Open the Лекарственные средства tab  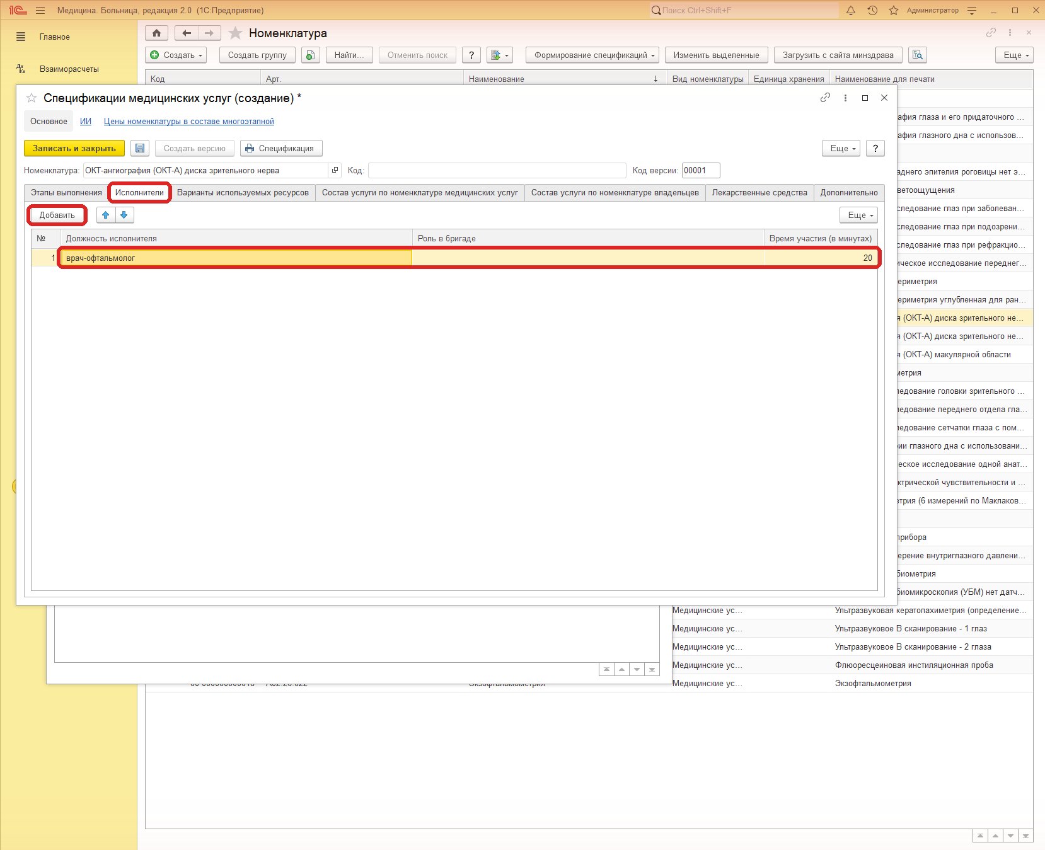point(759,192)
